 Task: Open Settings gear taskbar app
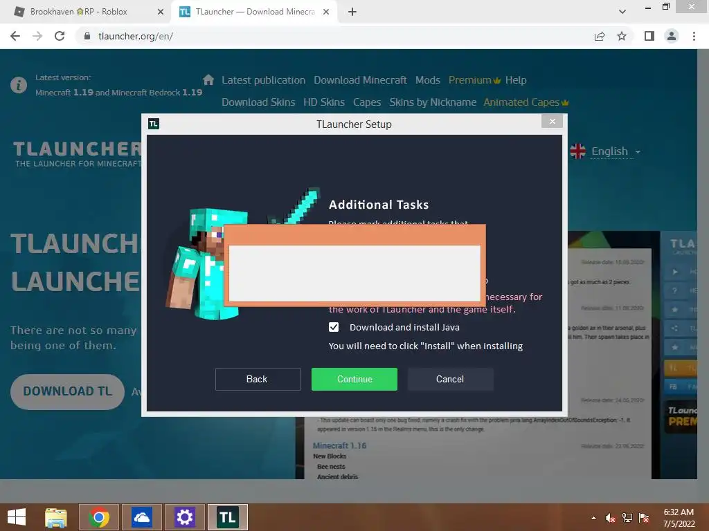184,517
